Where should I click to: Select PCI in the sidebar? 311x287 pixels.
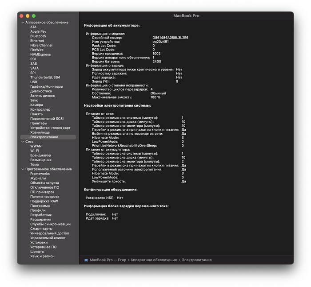pos(33,59)
